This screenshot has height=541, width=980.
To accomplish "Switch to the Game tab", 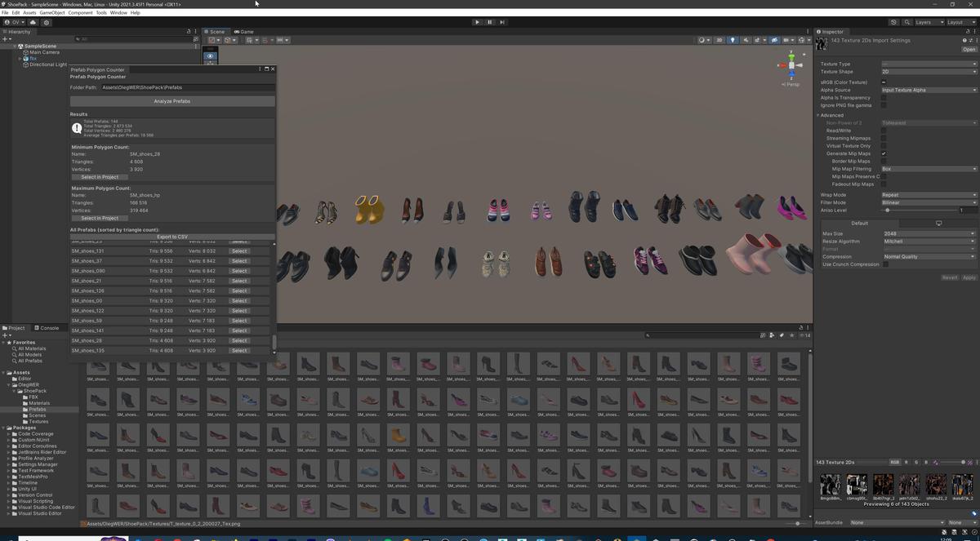I will (243, 31).
